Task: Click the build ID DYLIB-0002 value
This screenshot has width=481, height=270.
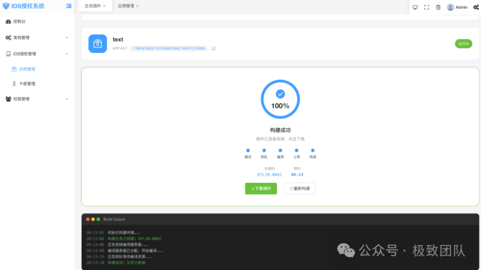Action: pyautogui.click(x=269, y=175)
